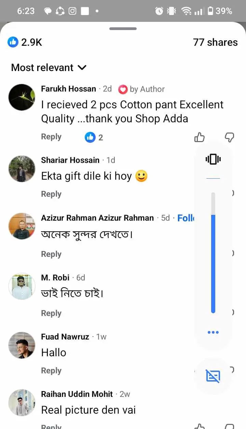
Task: Toggle vibrate mode icon in volume panel
Action: 213,159
